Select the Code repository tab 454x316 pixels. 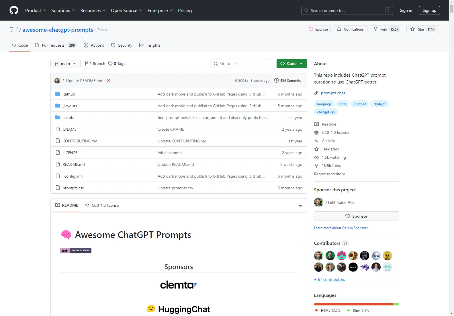pos(19,45)
